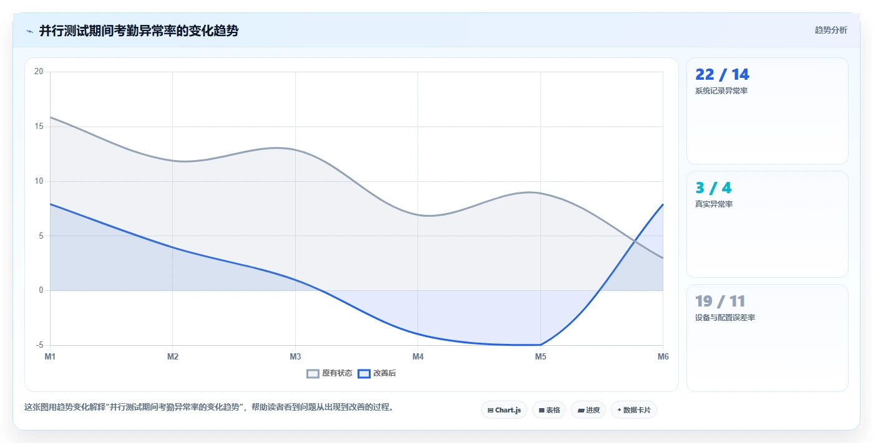Open the 系统记录异常率 card showing 22 / 14
The height and width of the screenshot is (443, 873).
767,111
